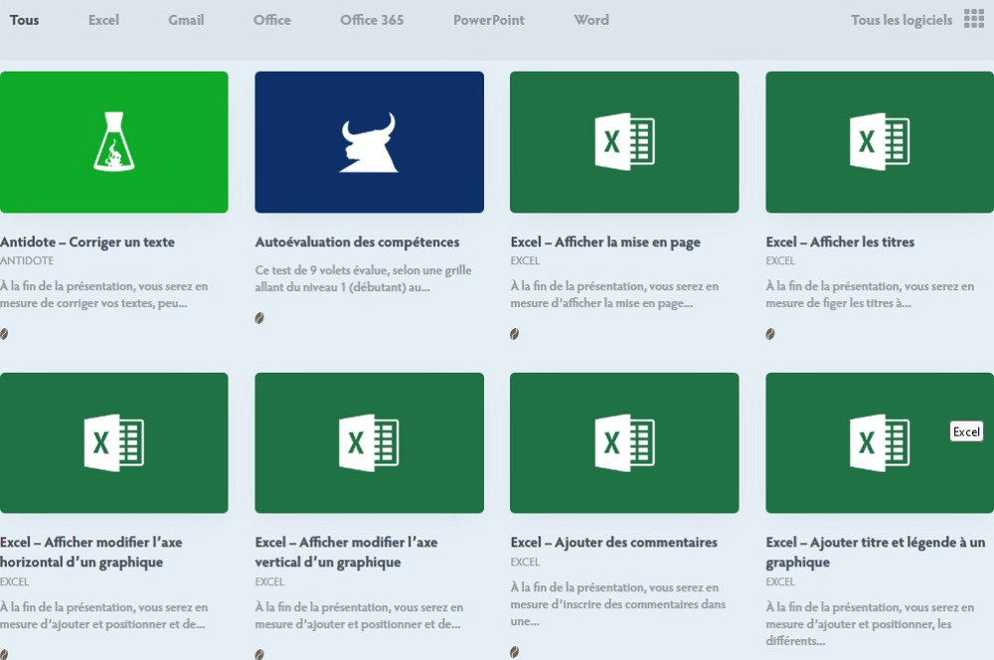Filter courses by Office 365 tab
This screenshot has width=994, height=660.
(x=372, y=20)
